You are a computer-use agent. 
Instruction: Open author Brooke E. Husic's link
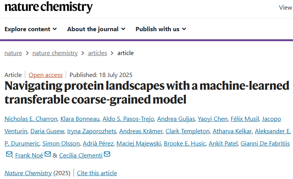[185, 144]
